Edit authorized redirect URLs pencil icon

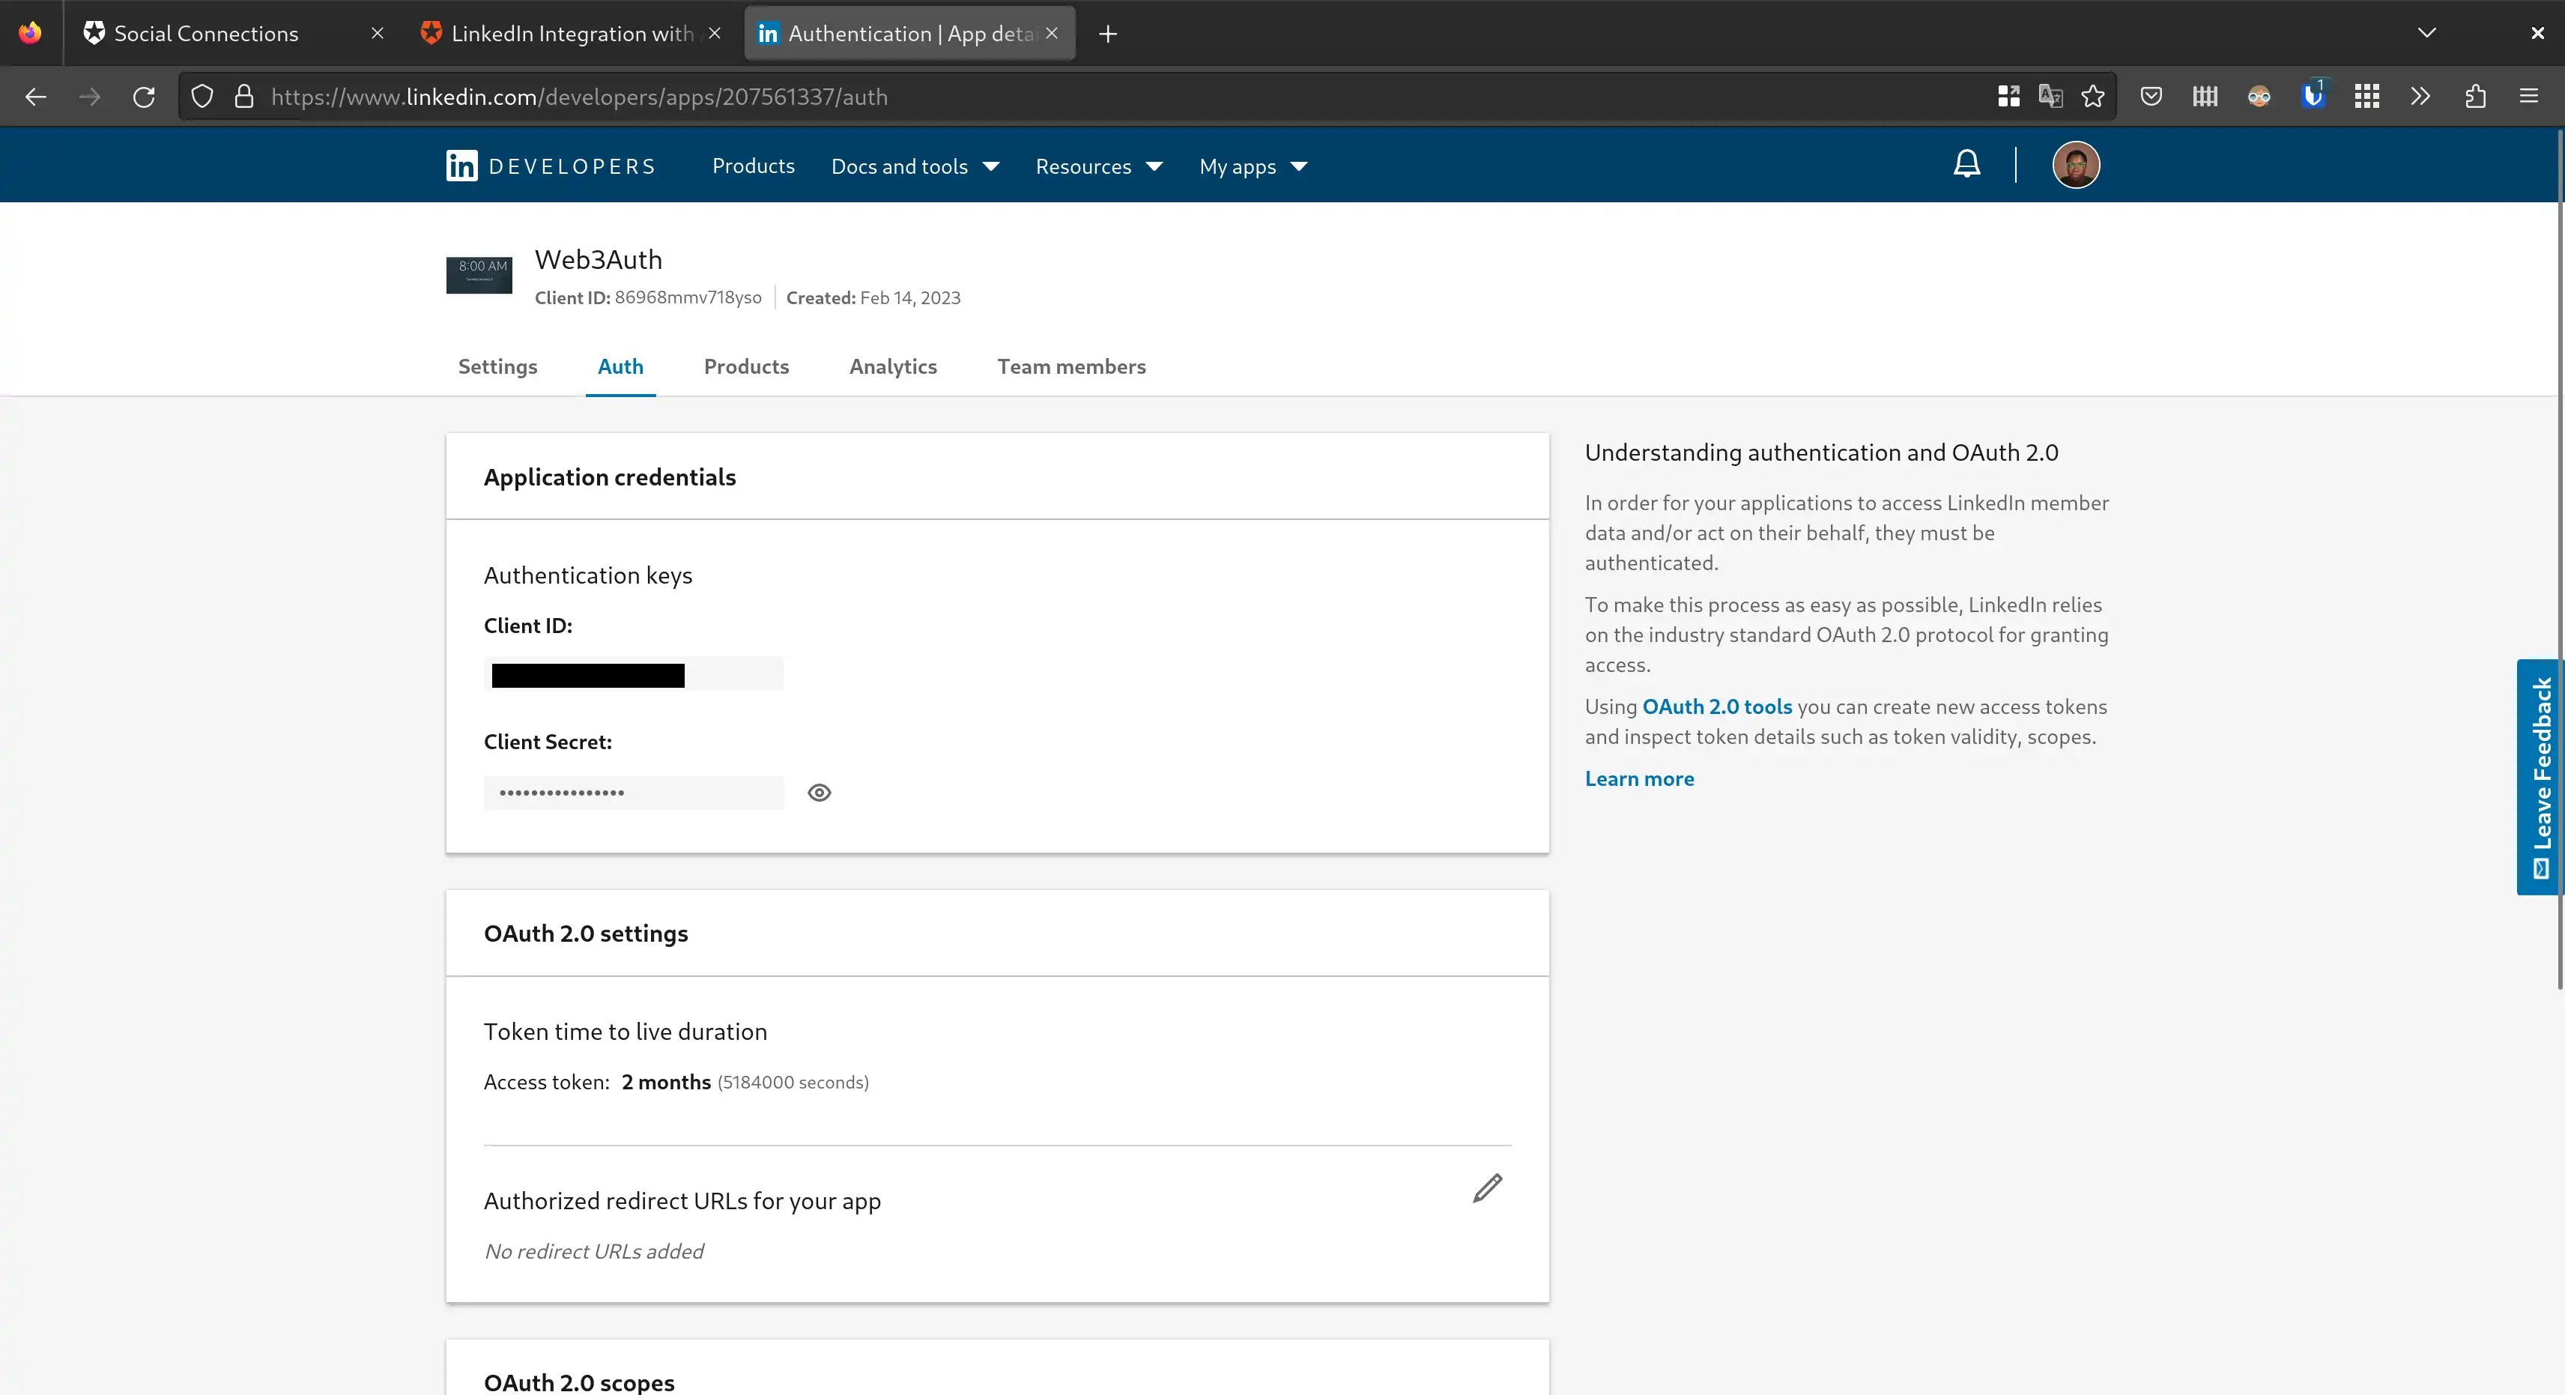pyautogui.click(x=1486, y=1188)
